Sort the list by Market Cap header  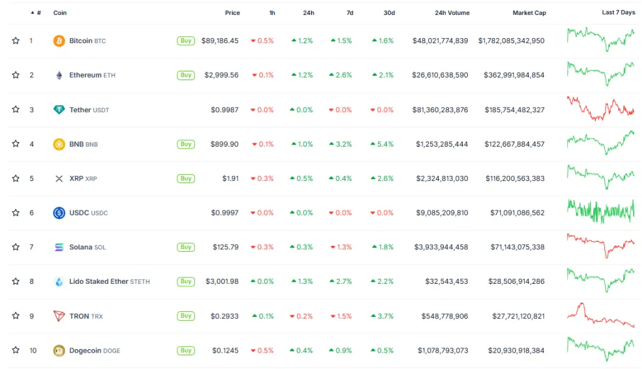pyautogui.click(x=529, y=13)
